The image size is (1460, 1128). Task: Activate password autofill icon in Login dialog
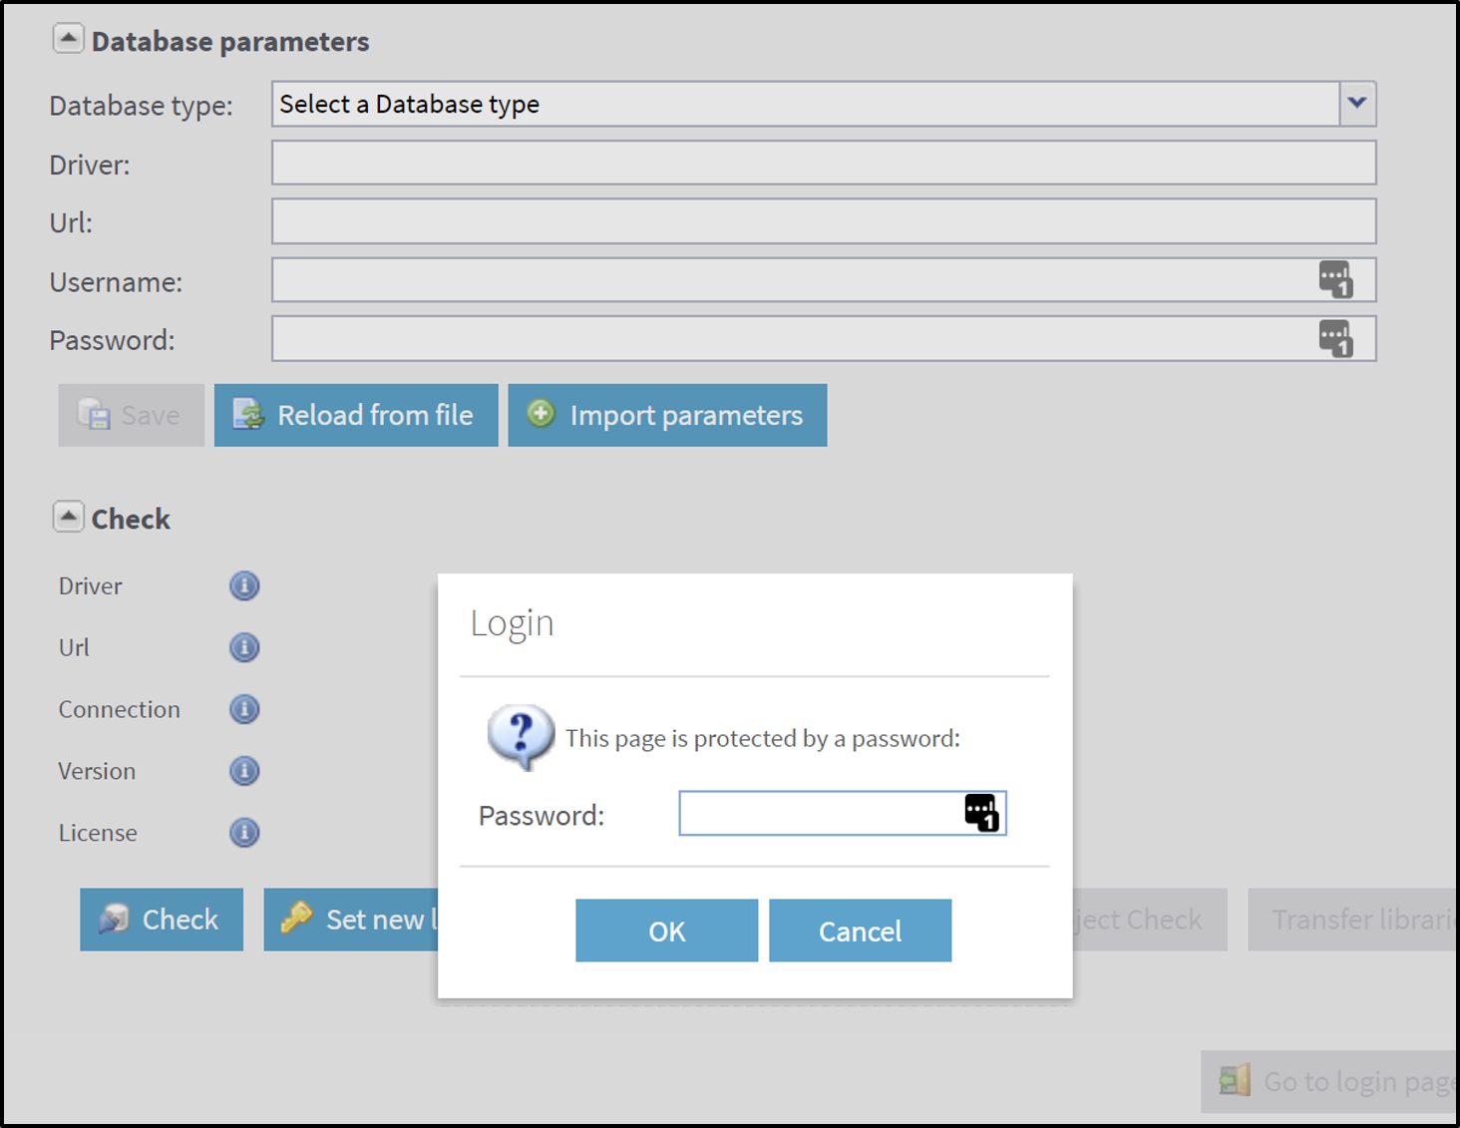click(982, 813)
